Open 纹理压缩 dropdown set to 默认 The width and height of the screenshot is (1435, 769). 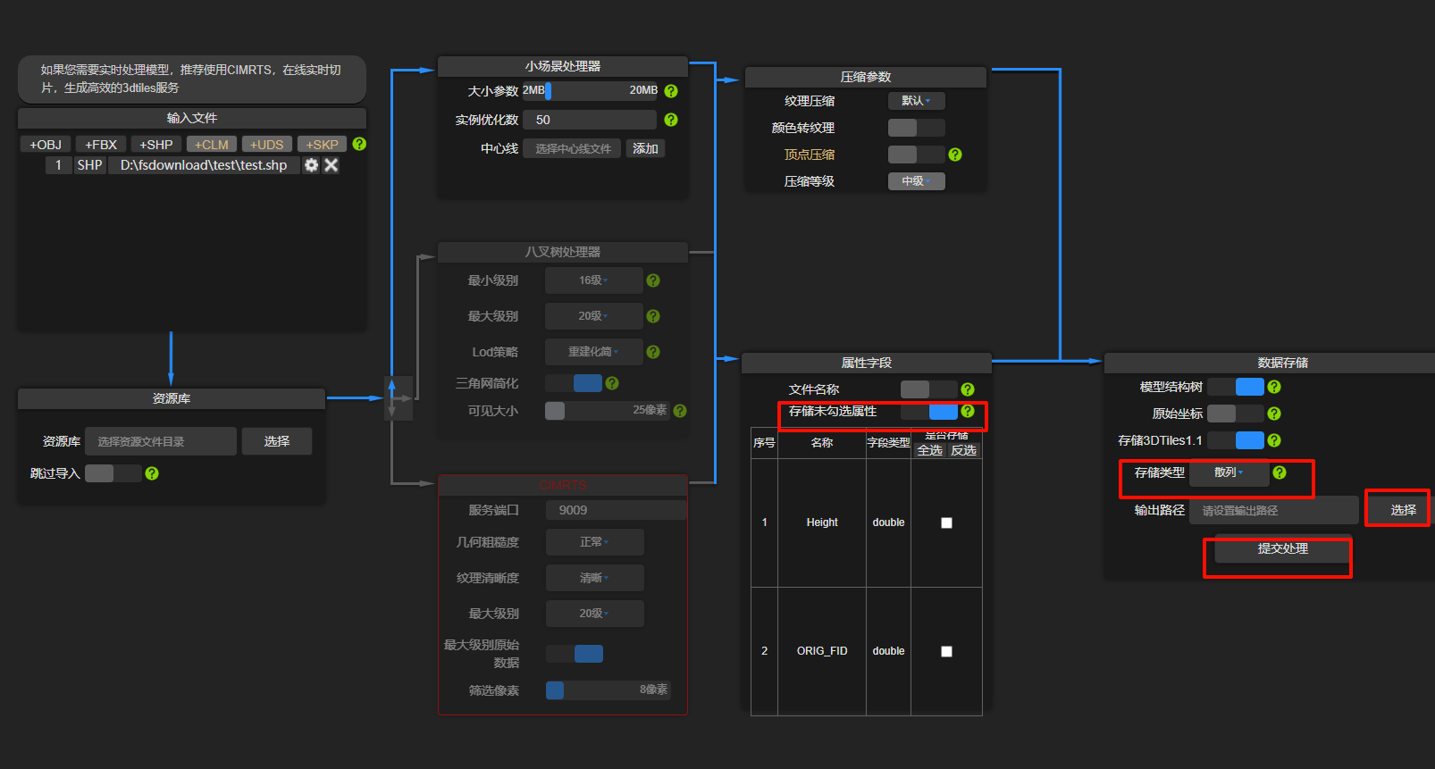click(917, 101)
